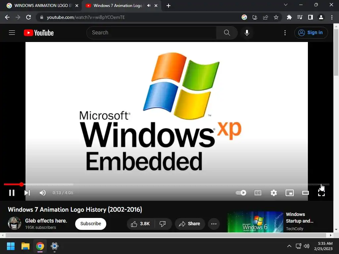Click Chrome icon in taskbar

pos(40,246)
